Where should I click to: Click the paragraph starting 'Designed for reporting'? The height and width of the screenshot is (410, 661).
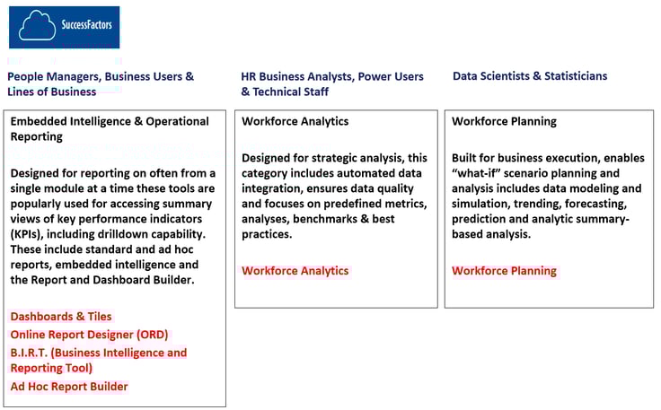[113, 226]
